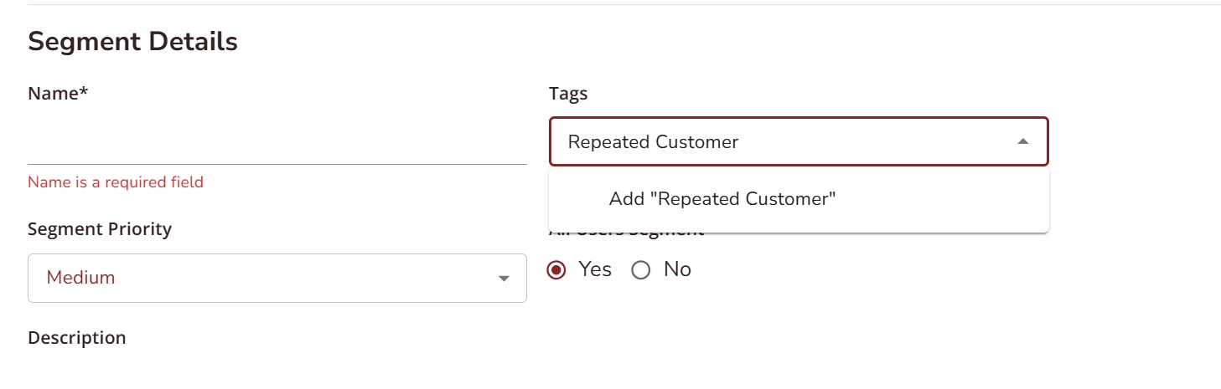Click the Name* field label
This screenshot has width=1221, height=389.
point(58,94)
